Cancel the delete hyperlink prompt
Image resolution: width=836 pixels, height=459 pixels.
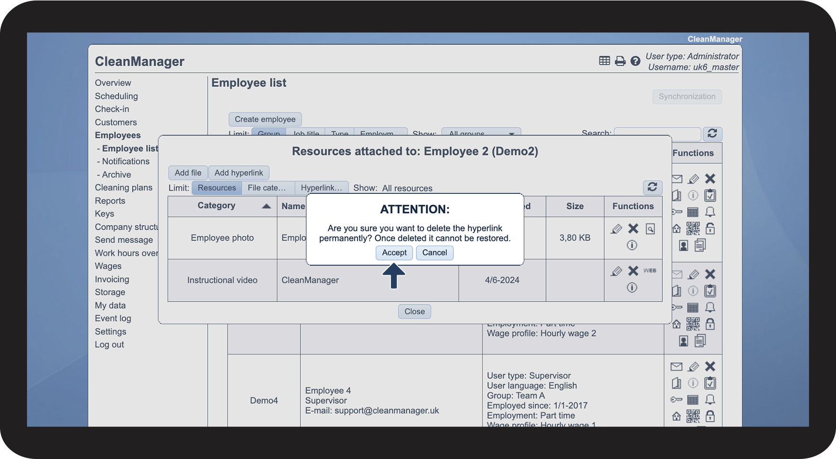tap(434, 253)
